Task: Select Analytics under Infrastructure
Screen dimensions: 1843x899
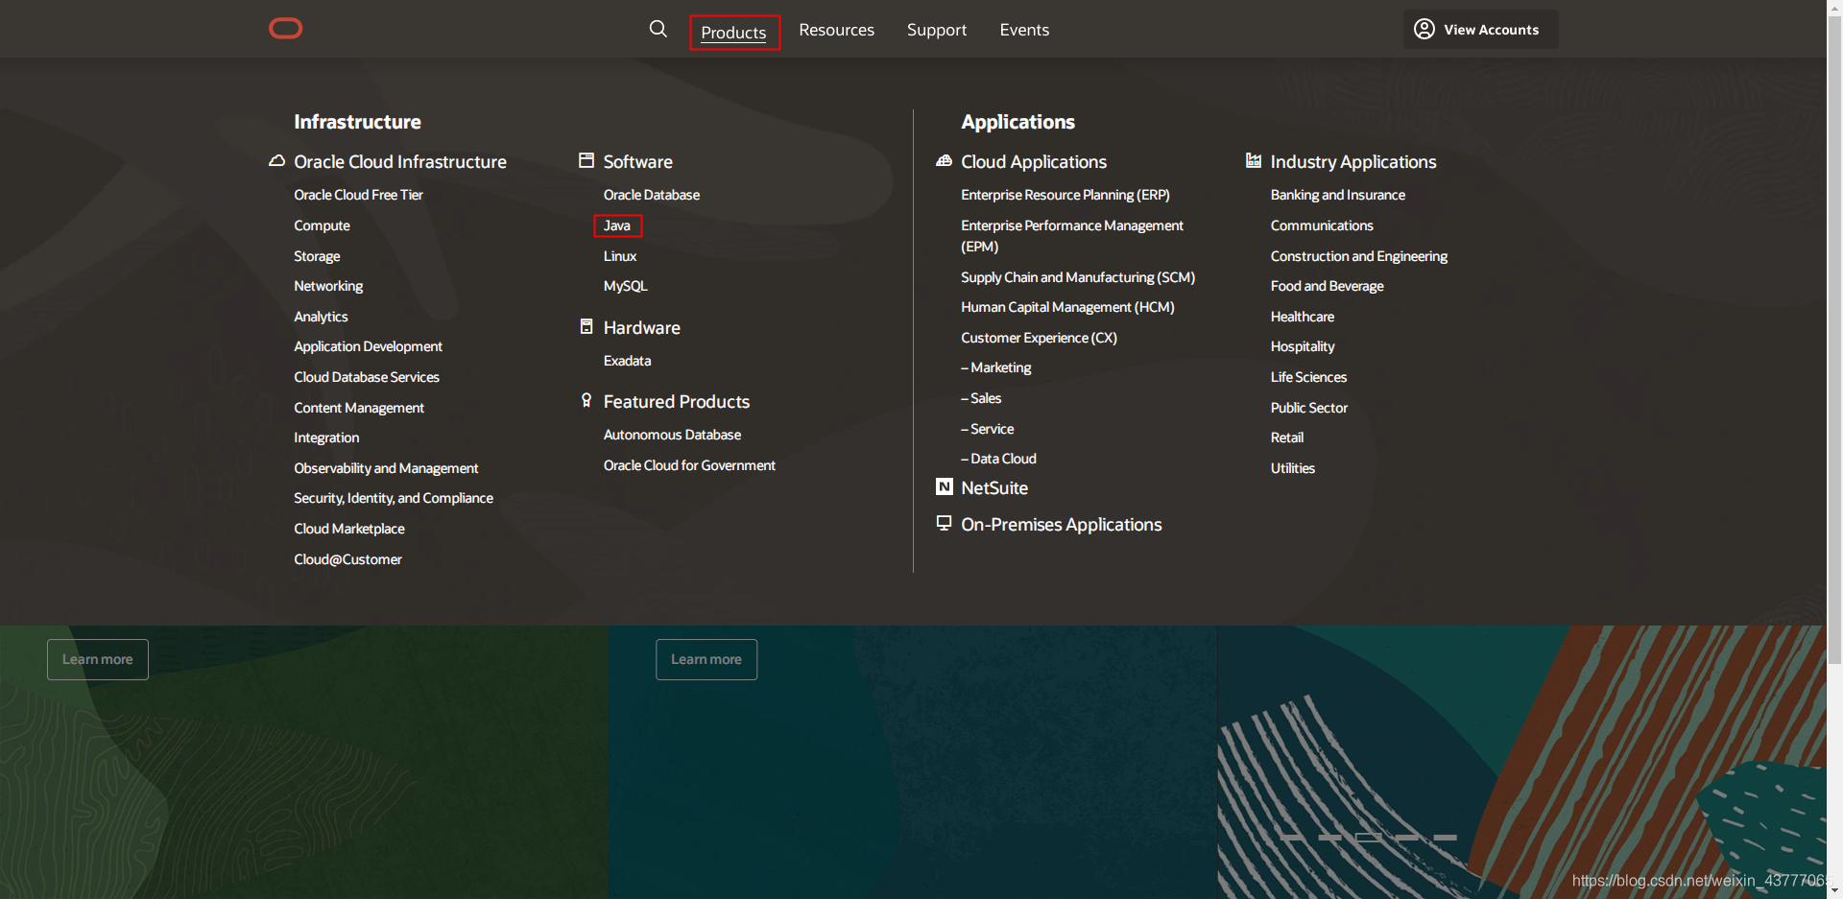Action: 321,317
